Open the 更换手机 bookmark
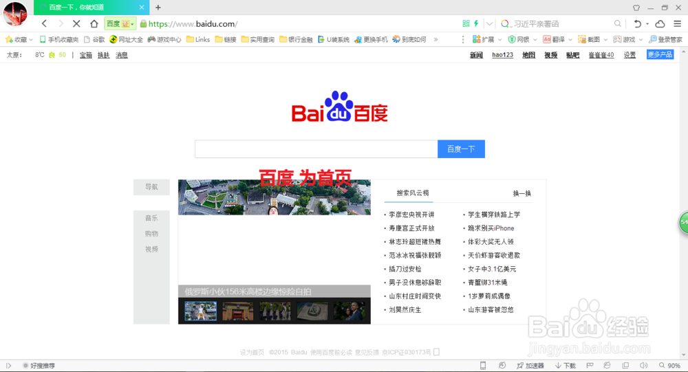 pos(372,39)
